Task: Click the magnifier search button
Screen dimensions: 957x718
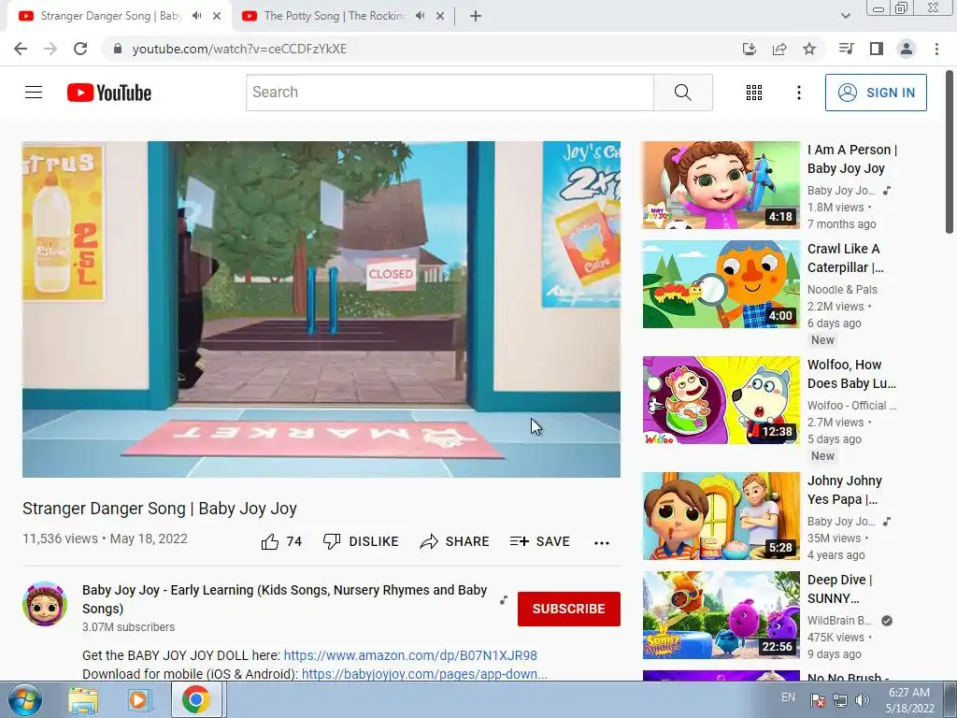Action: coord(683,93)
